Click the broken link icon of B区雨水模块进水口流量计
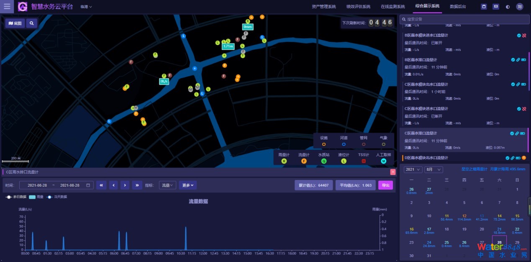 click(x=523, y=36)
